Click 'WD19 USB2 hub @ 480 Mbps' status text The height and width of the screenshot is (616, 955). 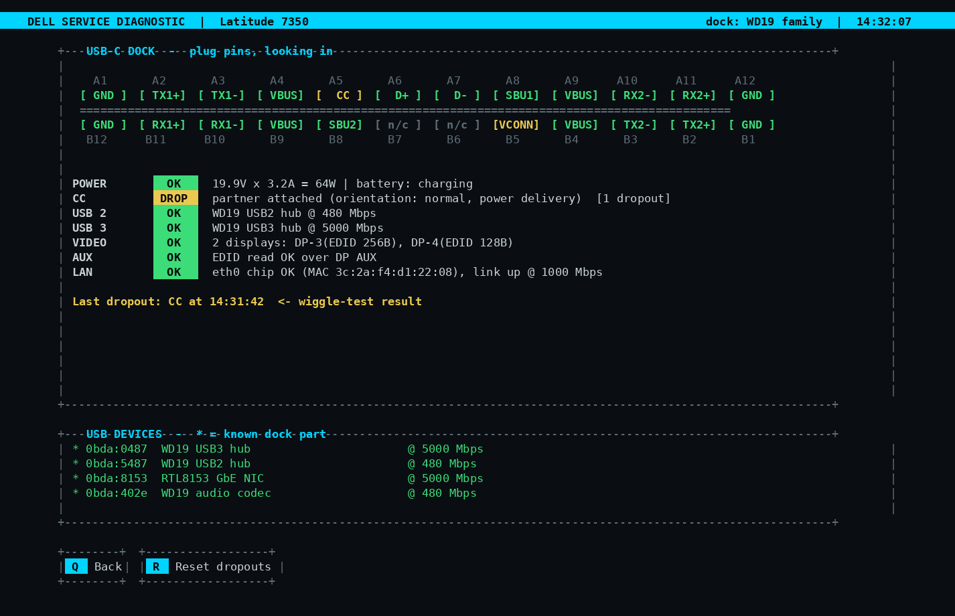(x=294, y=213)
